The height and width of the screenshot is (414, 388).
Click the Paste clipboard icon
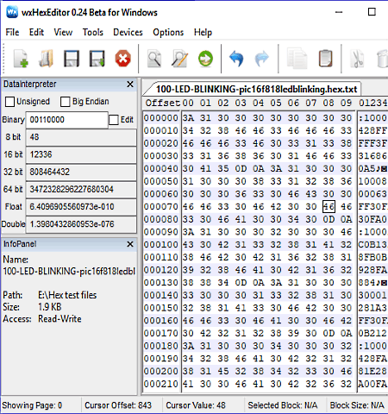(x=325, y=59)
